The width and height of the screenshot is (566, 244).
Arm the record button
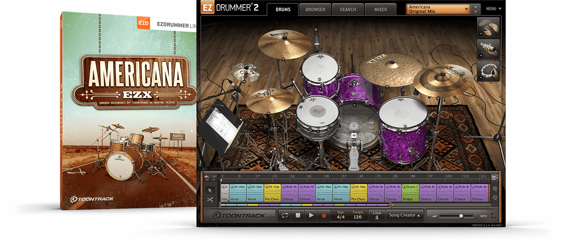coord(324,215)
